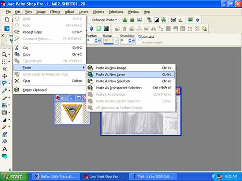The image size is (242, 181).
Task: Click the green sunburst icon in the toolbar
Action: tap(99, 29)
